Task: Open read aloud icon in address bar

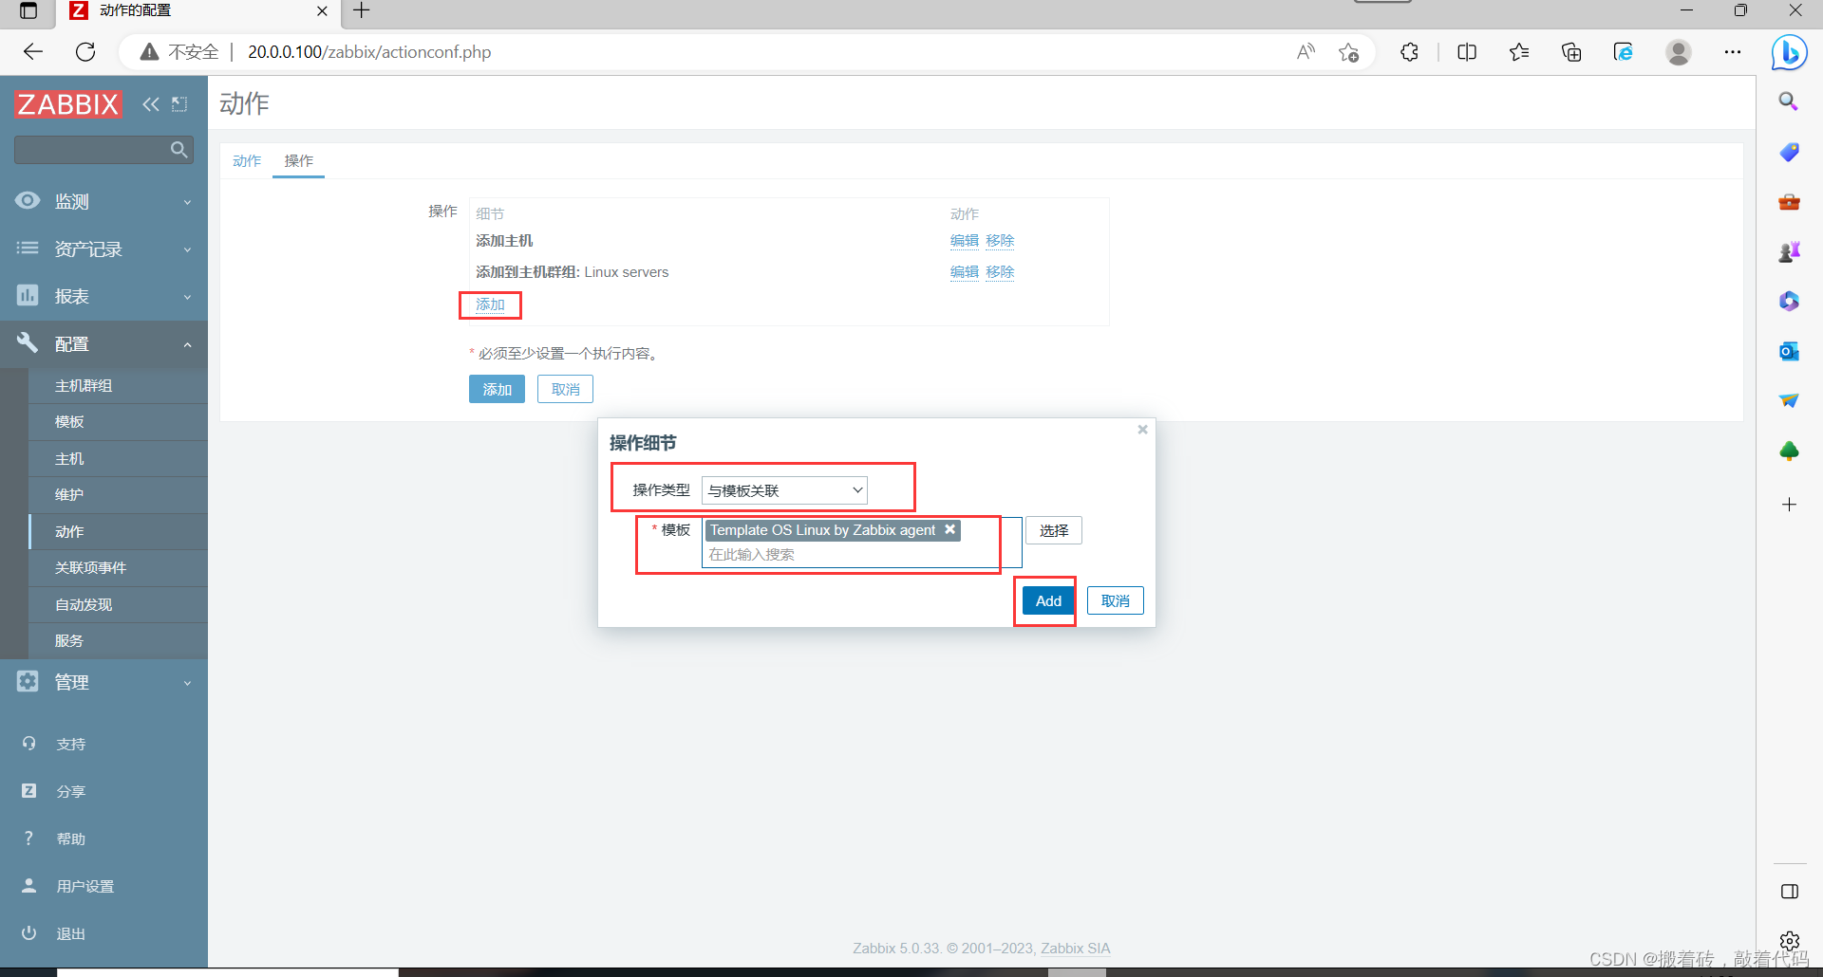Action: 1306,52
